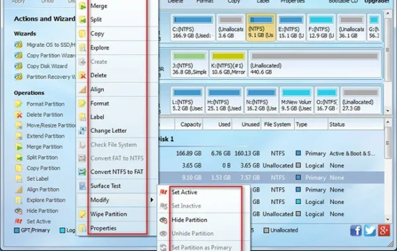397x251 pixels.
Task: Select the K:(NTFS) mirror volume block
Action: [228, 63]
